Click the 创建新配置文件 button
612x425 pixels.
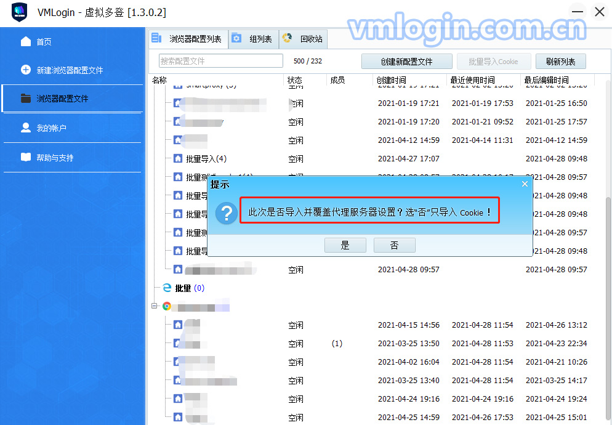(x=407, y=62)
